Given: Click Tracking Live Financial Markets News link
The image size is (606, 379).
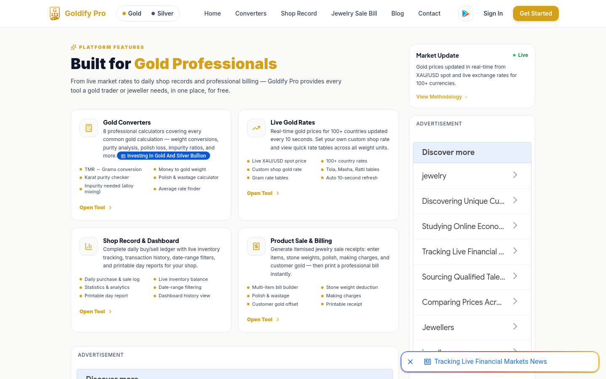Looking at the screenshot, I should coord(491,362).
